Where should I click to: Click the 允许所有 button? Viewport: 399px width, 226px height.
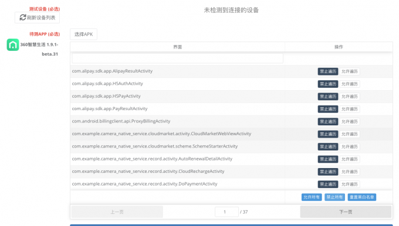pos(312,197)
